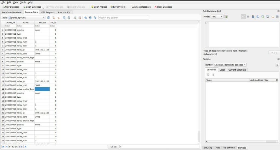Click the print icon in Edit Database Cell
280x150 pixels.
pyautogui.click(x=277, y=17)
